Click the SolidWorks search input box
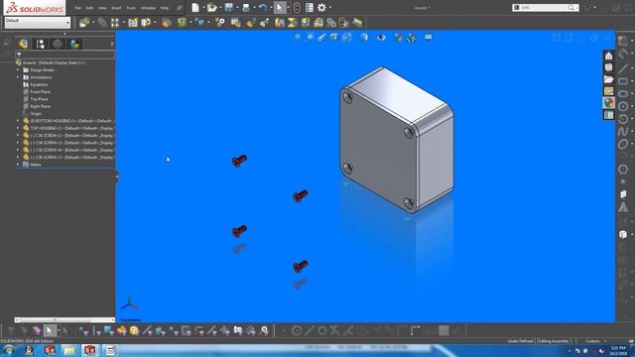 pos(543,7)
